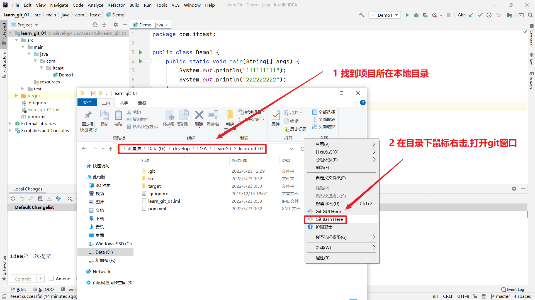Refresh Local Changes list
Screen dimensions: 535x300
[x=13, y=199]
